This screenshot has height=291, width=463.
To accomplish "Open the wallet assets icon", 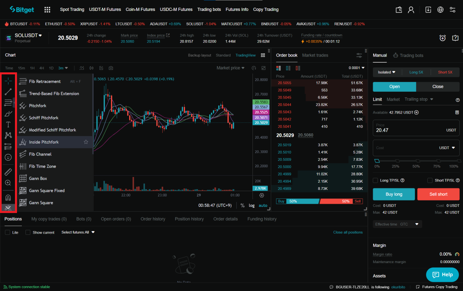I will tap(399, 10).
